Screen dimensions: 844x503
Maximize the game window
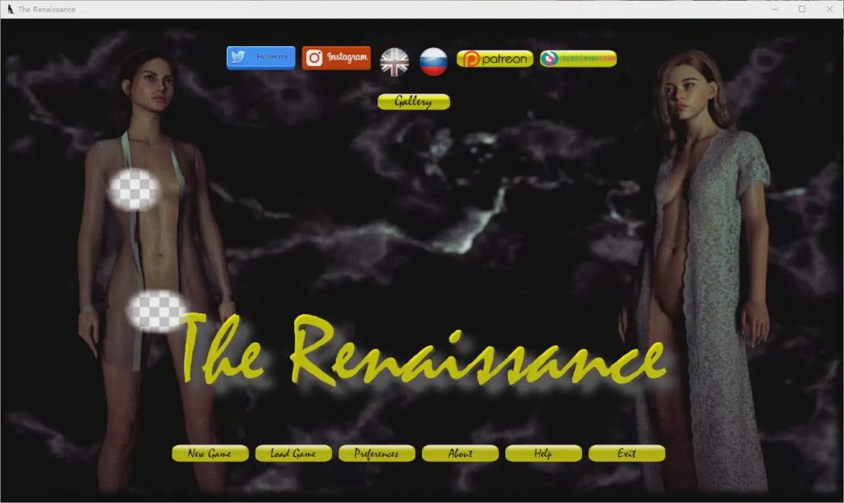point(802,9)
